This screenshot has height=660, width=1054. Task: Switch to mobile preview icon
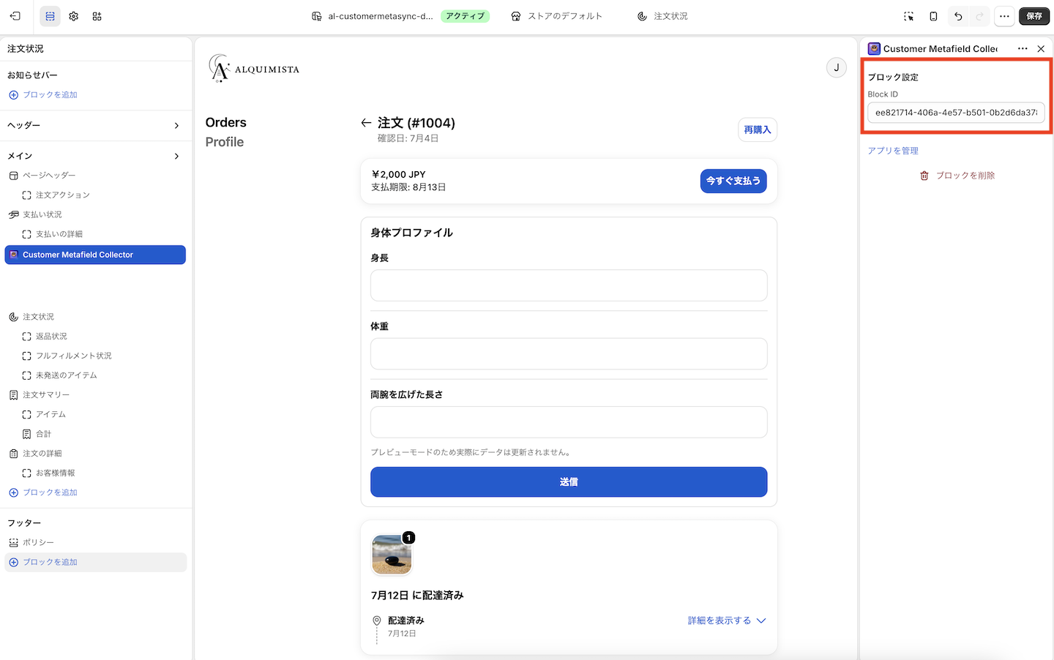933,16
